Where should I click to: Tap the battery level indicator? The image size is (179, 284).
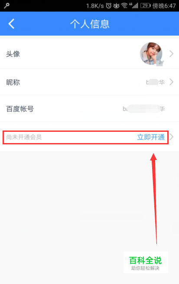[x=145, y=6]
